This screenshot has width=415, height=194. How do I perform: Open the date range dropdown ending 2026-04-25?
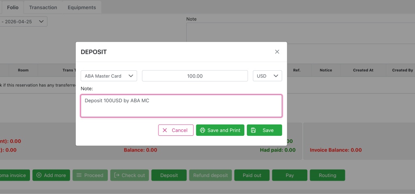pyautogui.click(x=24, y=21)
